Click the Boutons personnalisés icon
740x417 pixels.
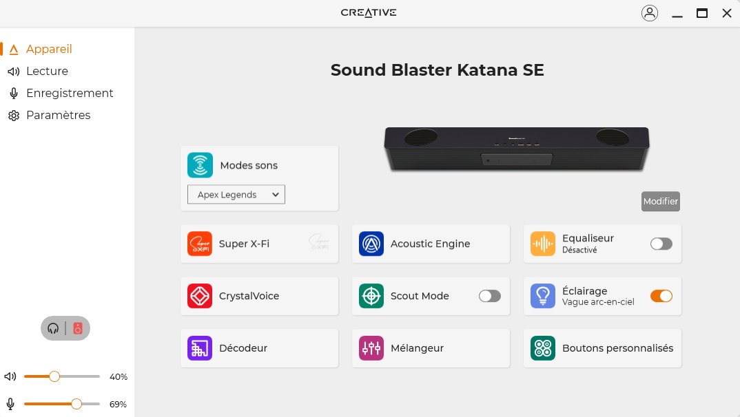coord(543,348)
